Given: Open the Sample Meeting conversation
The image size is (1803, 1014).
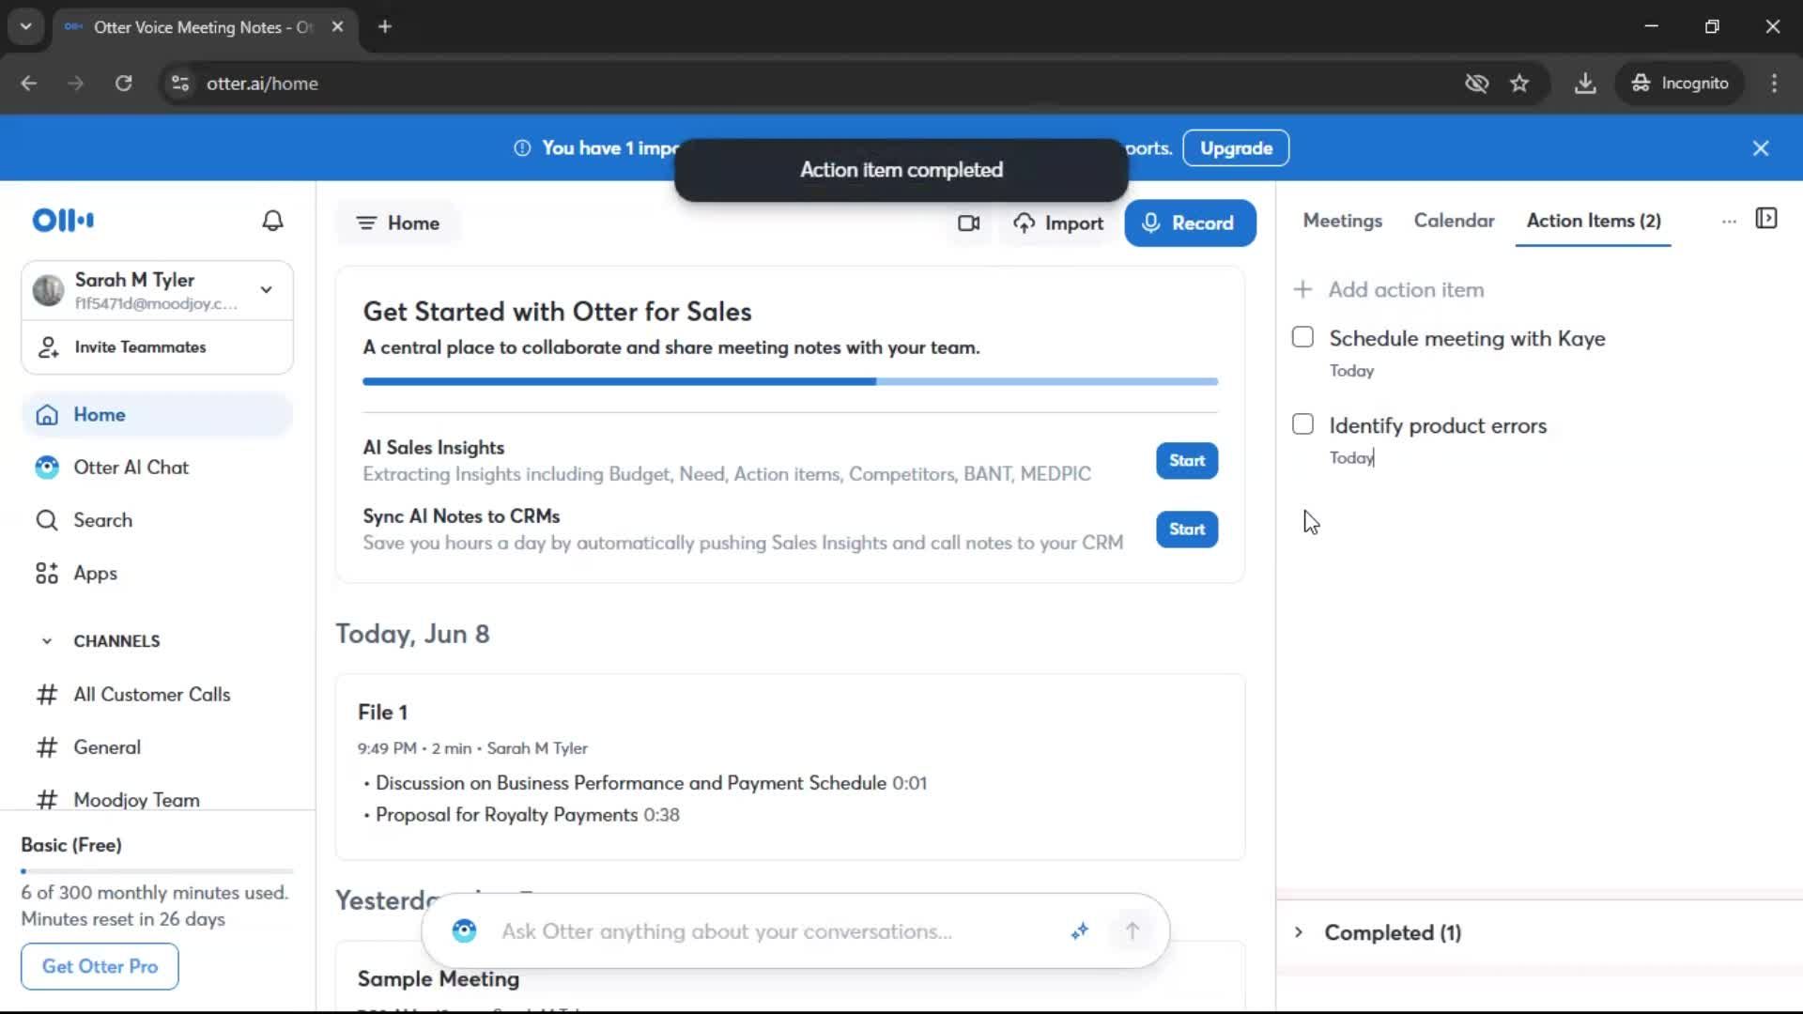Looking at the screenshot, I should point(439,979).
